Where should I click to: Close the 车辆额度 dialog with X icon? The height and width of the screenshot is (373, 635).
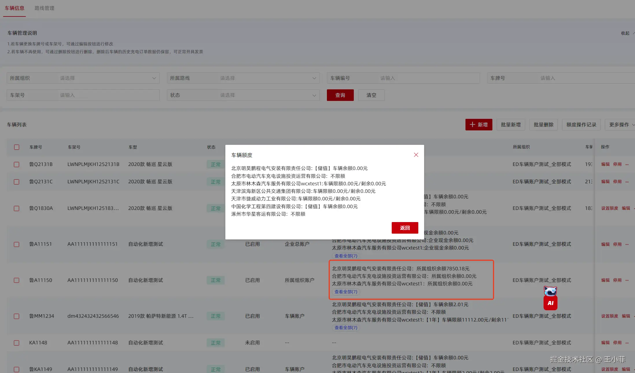(x=416, y=155)
